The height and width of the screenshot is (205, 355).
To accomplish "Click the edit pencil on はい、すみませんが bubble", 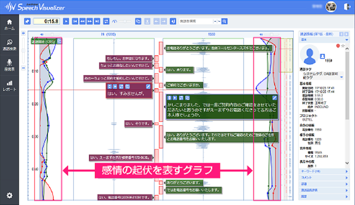I will [148, 86].
